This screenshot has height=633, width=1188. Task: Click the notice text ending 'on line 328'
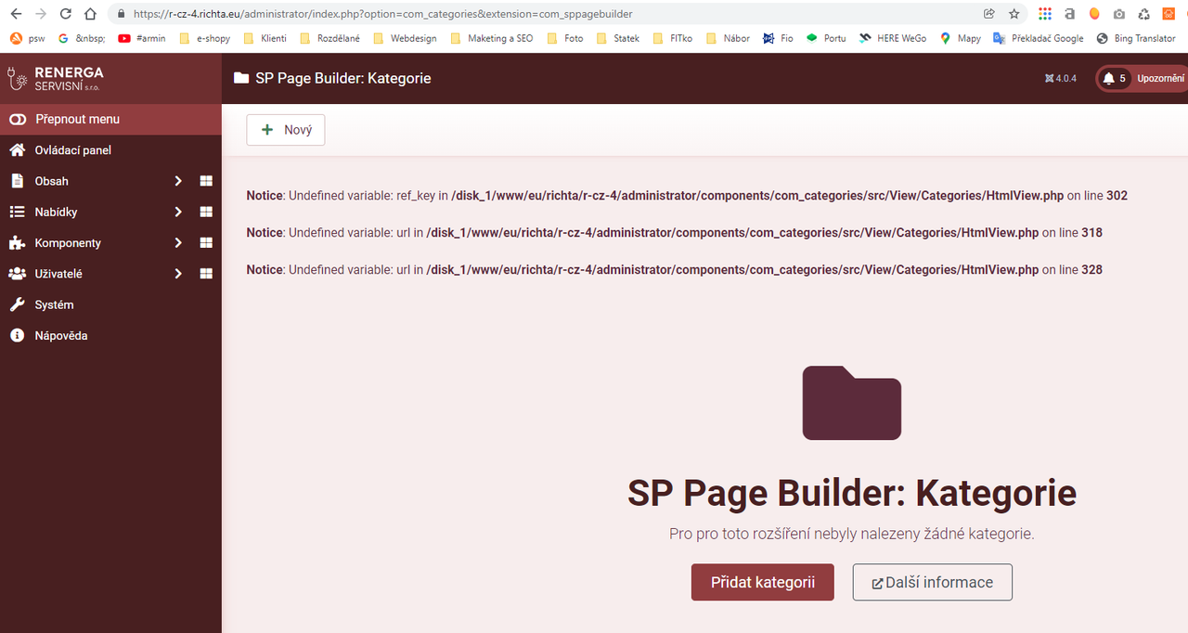click(675, 270)
